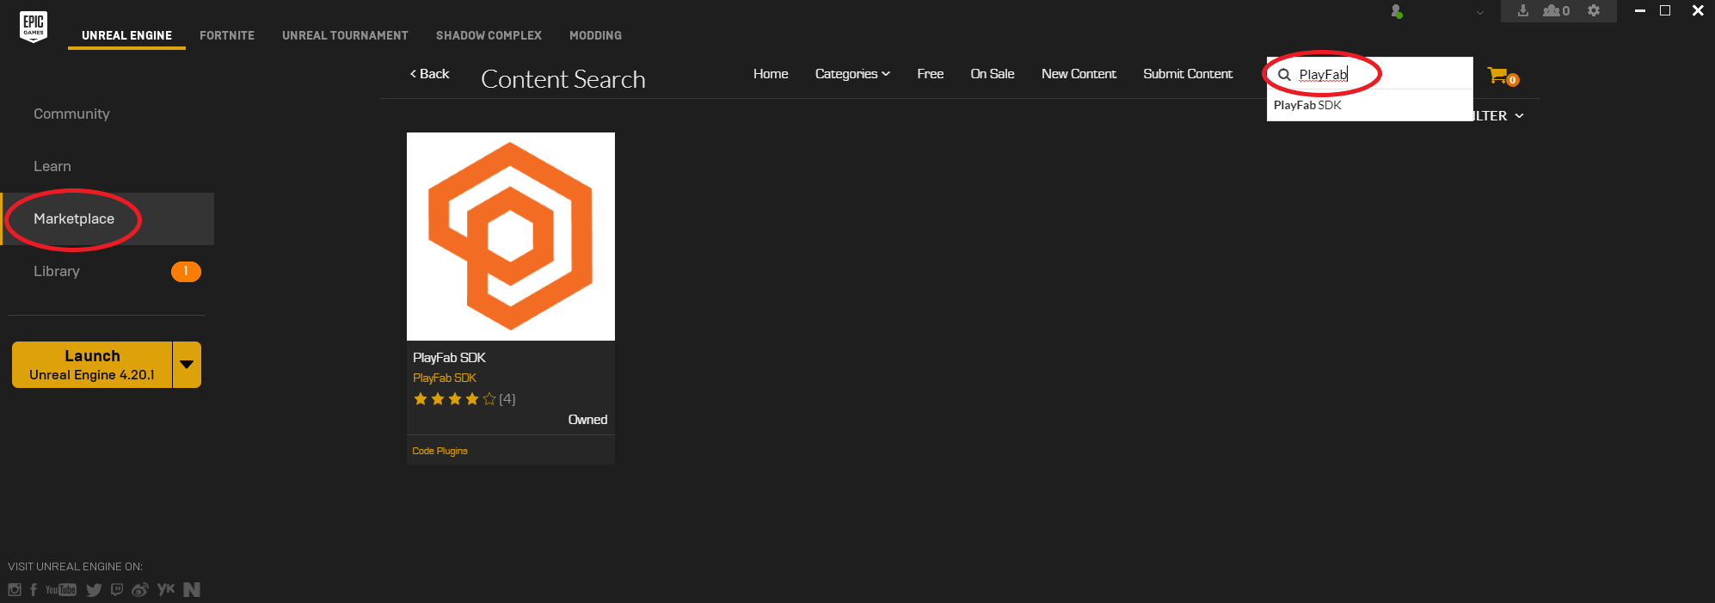Switch to the Unreal Engine tab
The image size is (1715, 603).
pyautogui.click(x=126, y=35)
